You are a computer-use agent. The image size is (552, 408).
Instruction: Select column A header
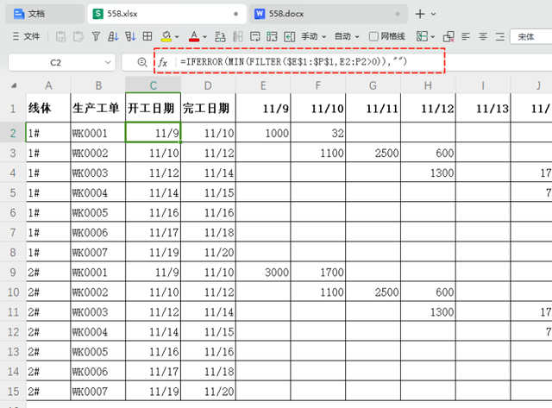tap(48, 85)
